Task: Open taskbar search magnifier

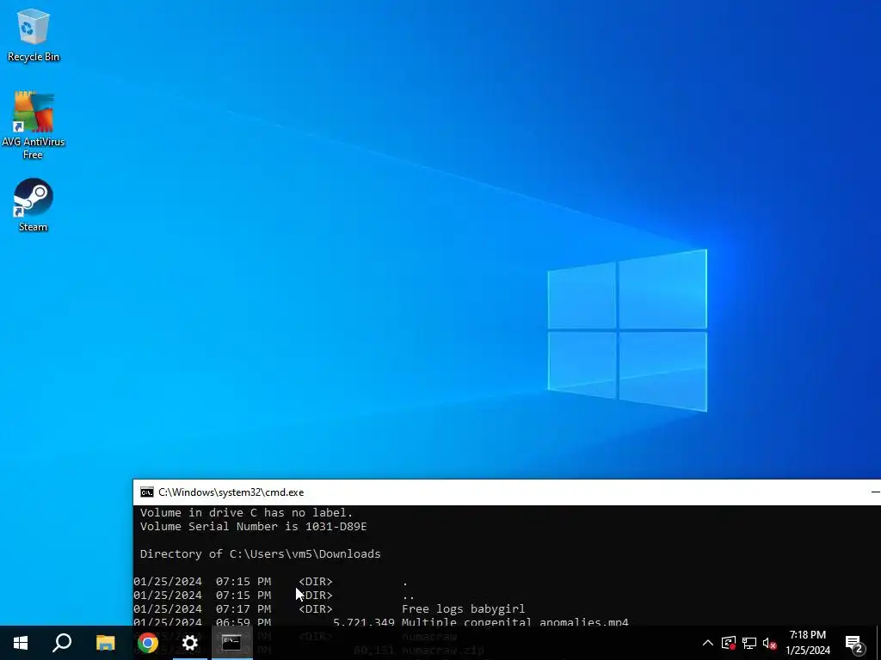Action: [x=62, y=643]
